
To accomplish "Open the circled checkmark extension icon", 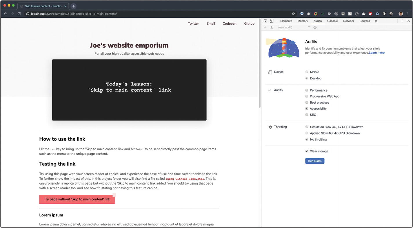I will [357, 14].
